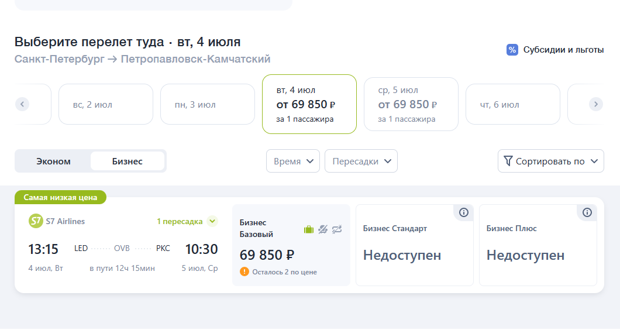Open the Время filter dropdown
The image size is (620, 330).
pyautogui.click(x=293, y=161)
